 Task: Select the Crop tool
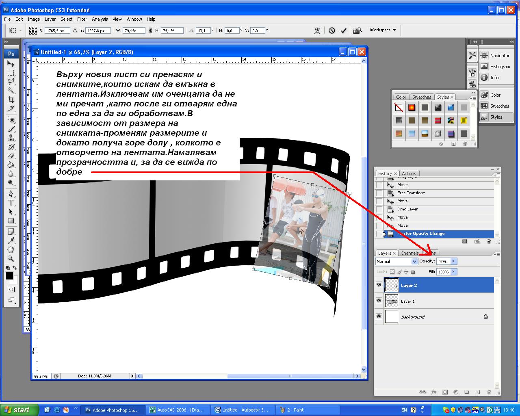[11, 100]
